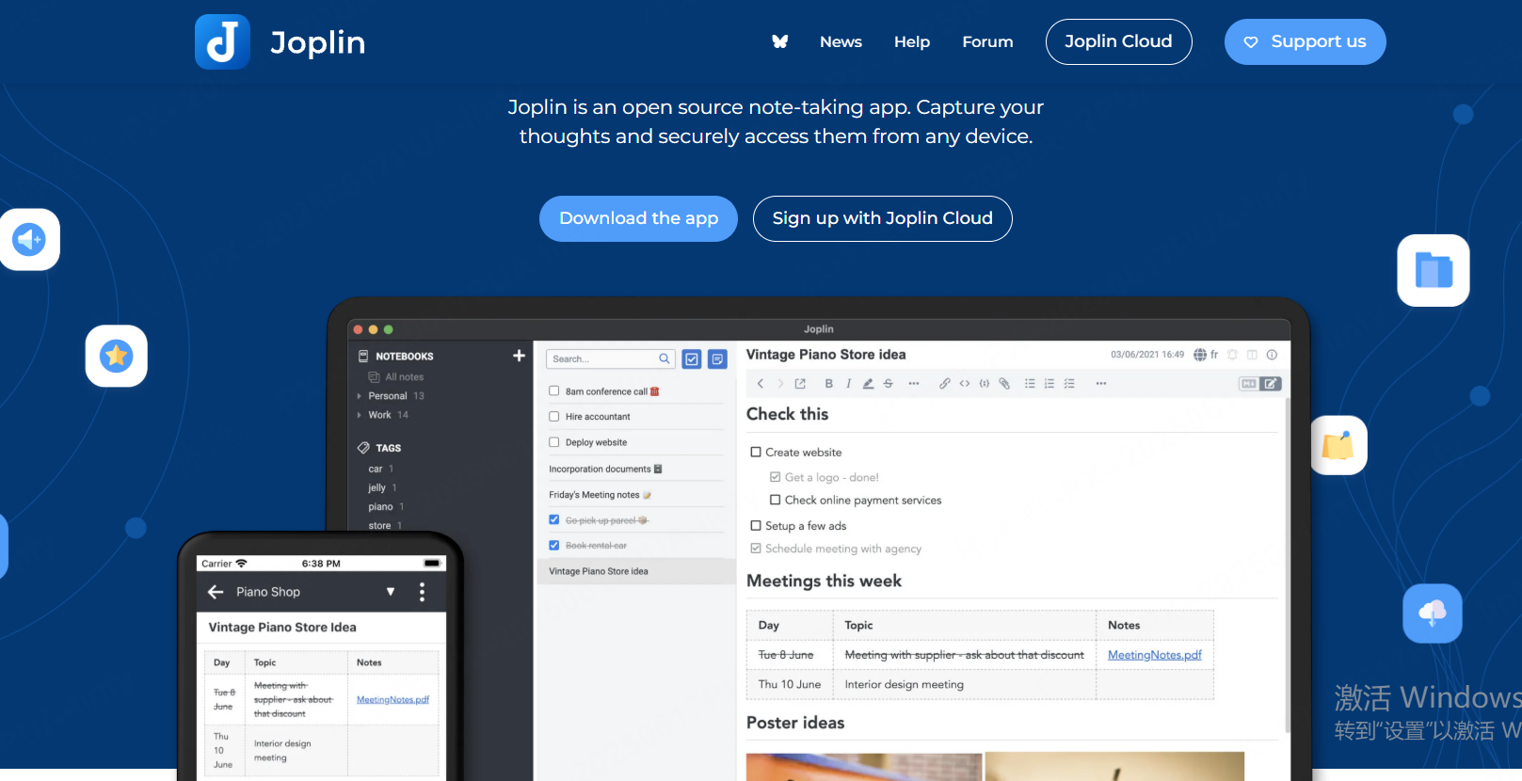This screenshot has width=1522, height=781.
Task: Toggle the editor layout icon
Action: (1252, 355)
